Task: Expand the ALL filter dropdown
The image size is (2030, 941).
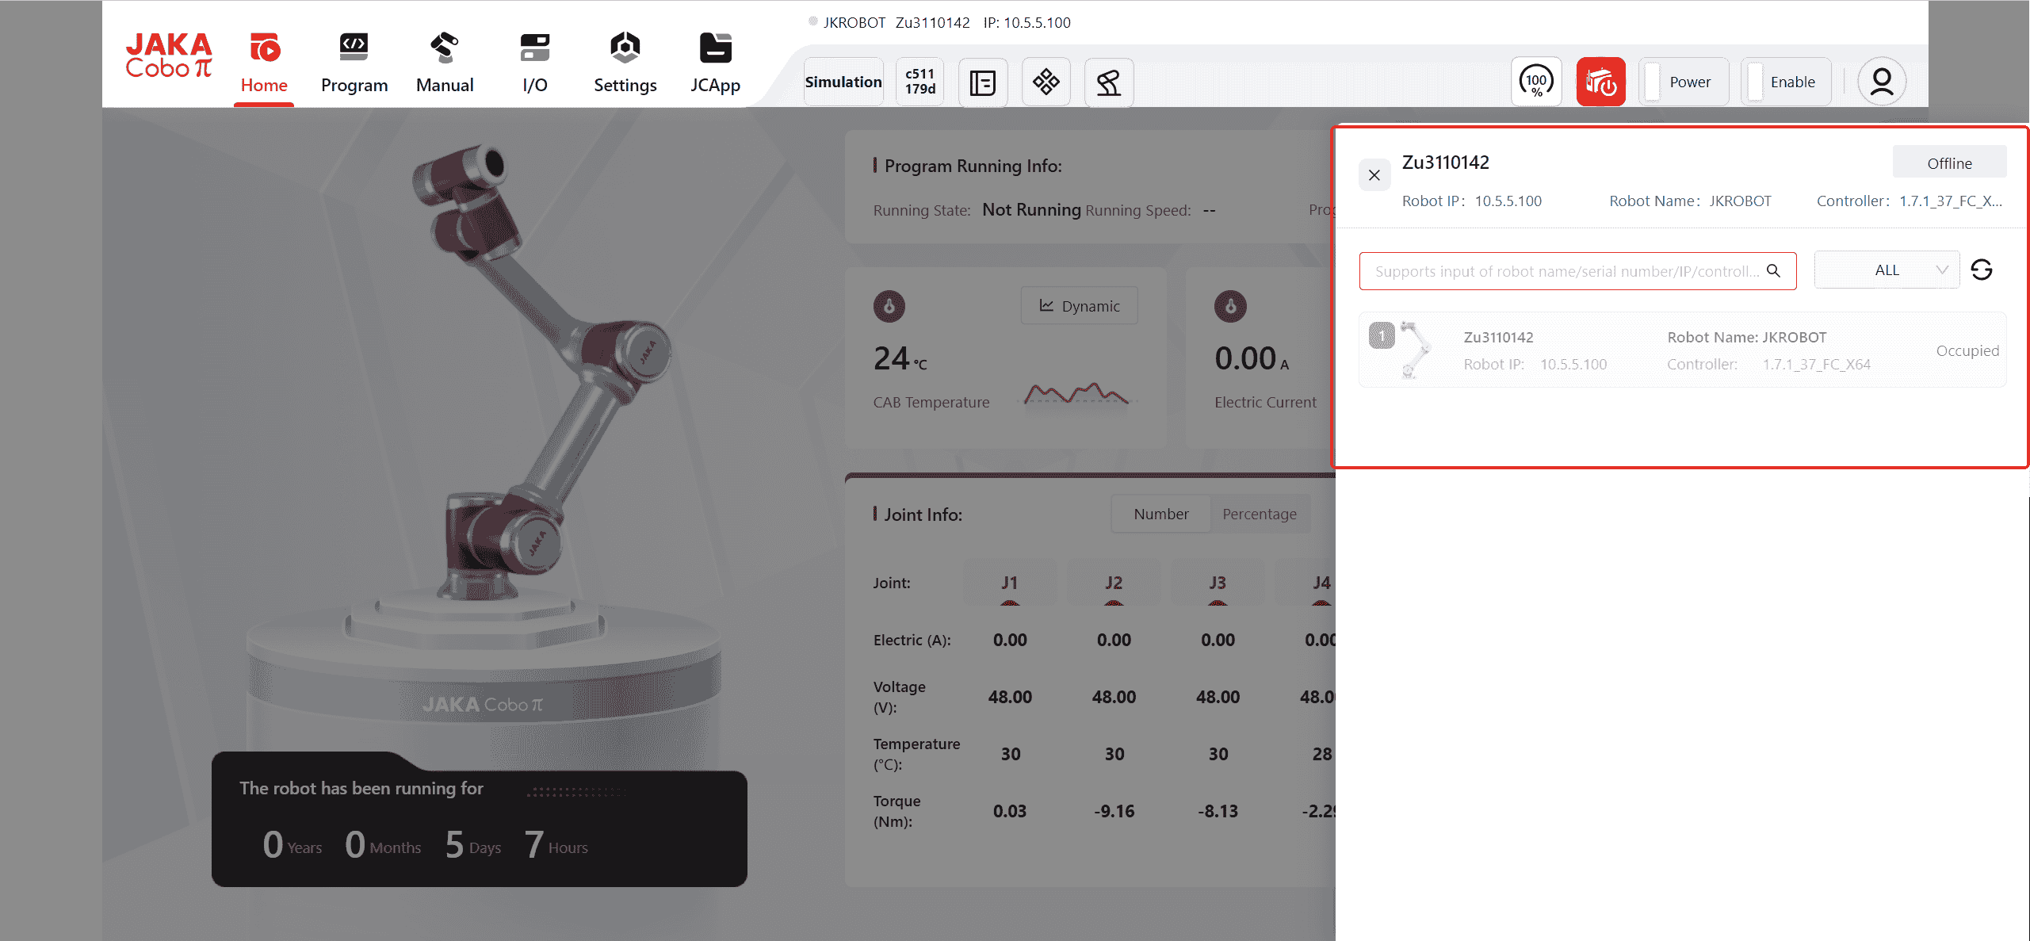Action: 1886,270
